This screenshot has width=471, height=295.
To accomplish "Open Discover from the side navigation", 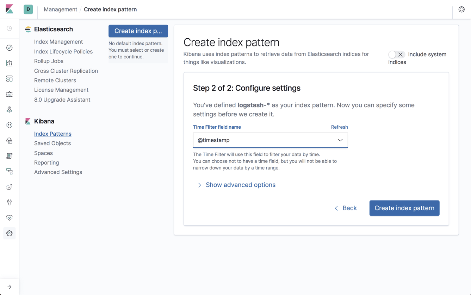I will pos(10,47).
